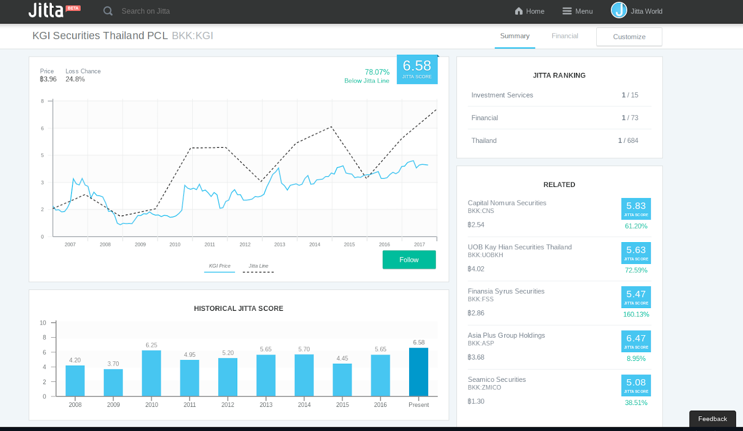This screenshot has height=431, width=743.
Task: Click the BKK:ZMICO ticker text
Action: 484,387
